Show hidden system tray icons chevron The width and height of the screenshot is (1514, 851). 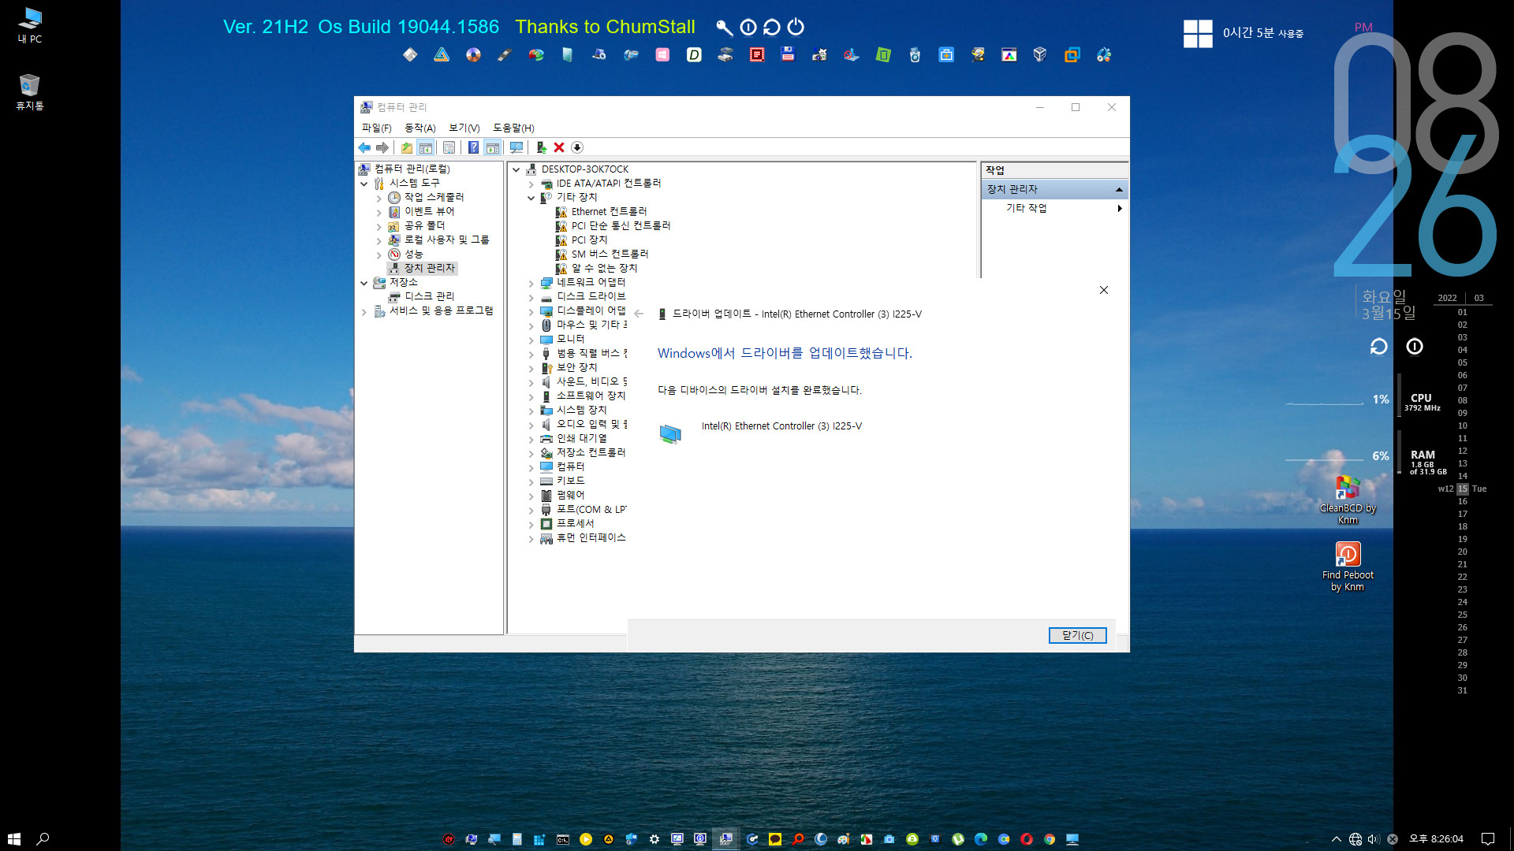(x=1336, y=839)
